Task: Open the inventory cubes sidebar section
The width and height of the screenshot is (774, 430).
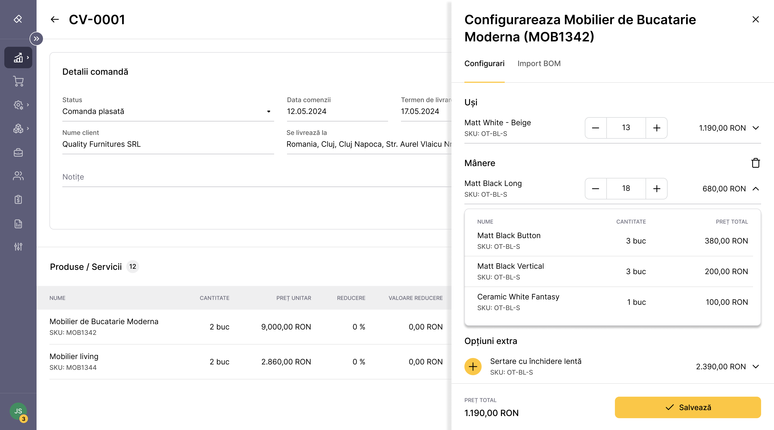Action: point(18,129)
